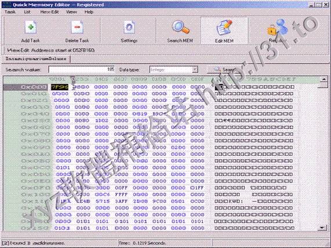
Task: Open the List menu
Action: 27,12
